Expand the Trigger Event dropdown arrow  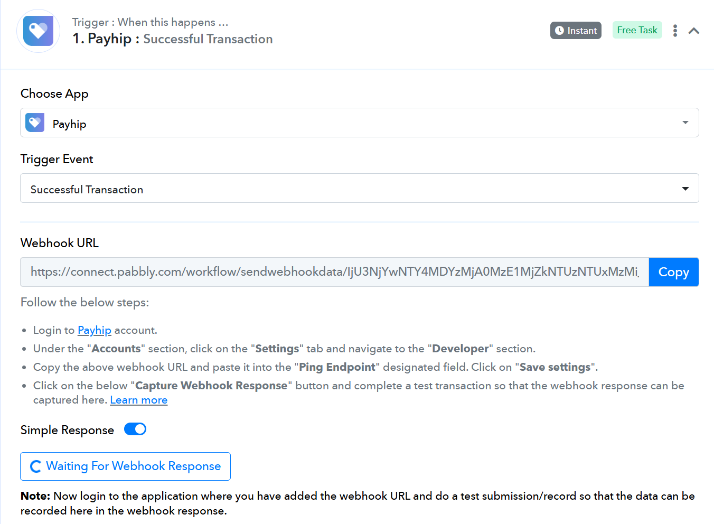click(685, 189)
